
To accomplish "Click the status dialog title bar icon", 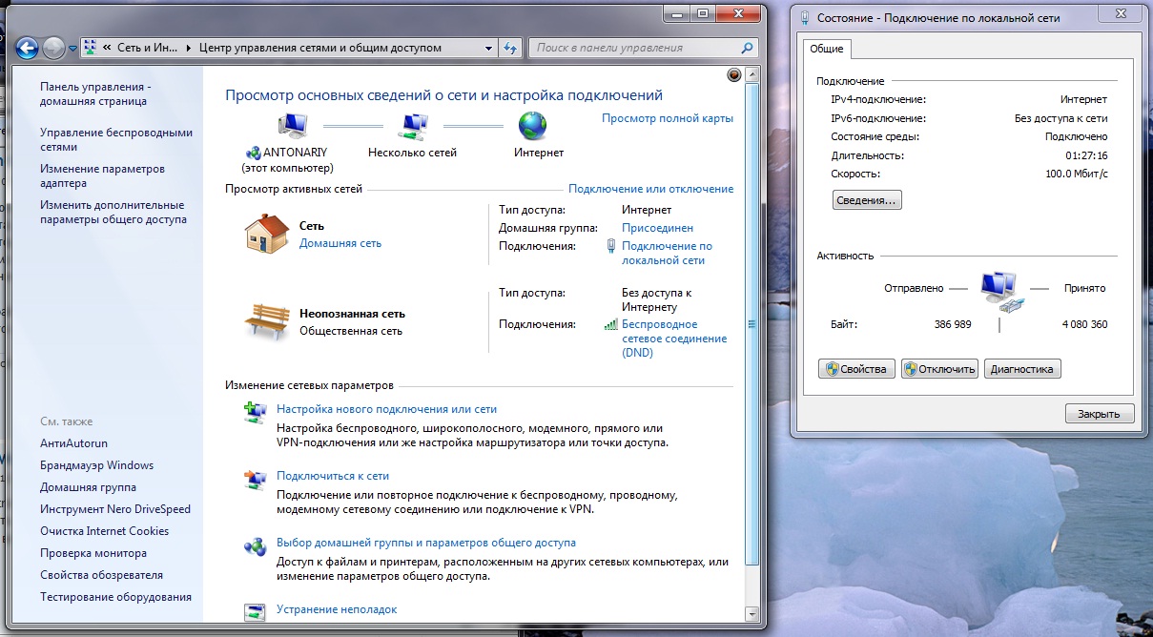I will point(805,17).
